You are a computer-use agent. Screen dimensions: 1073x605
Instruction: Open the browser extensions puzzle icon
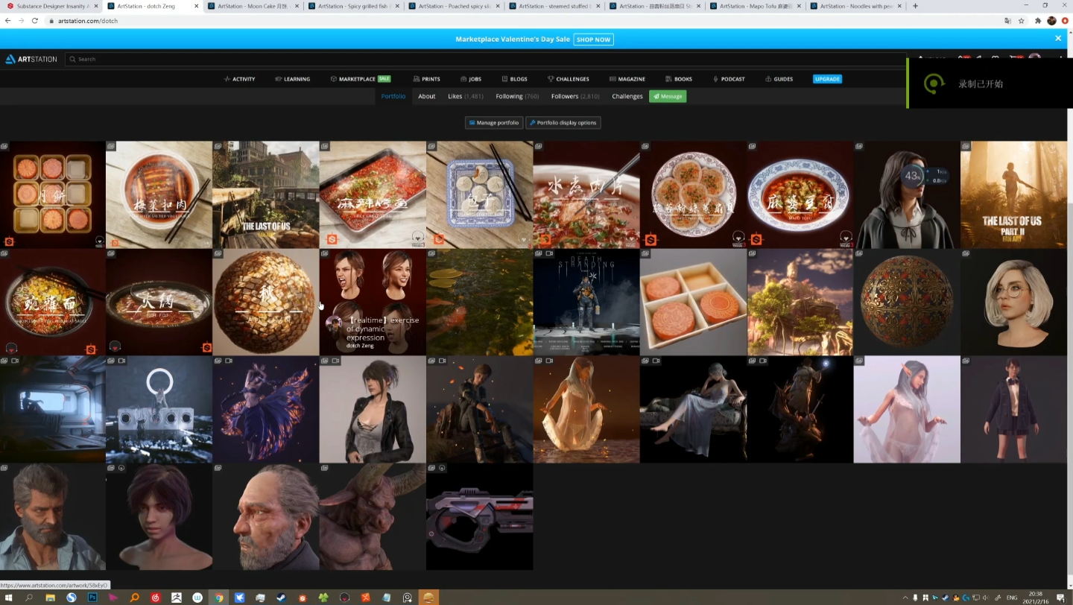[1038, 21]
